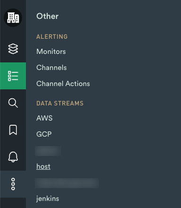The height and width of the screenshot is (208, 181).
Task: Click the ALERTING section heading
Action: (x=52, y=37)
